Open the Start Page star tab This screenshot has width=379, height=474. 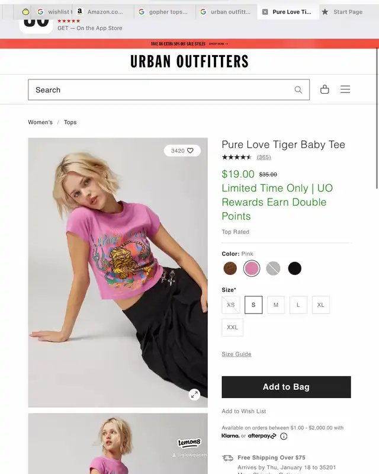[x=342, y=12]
